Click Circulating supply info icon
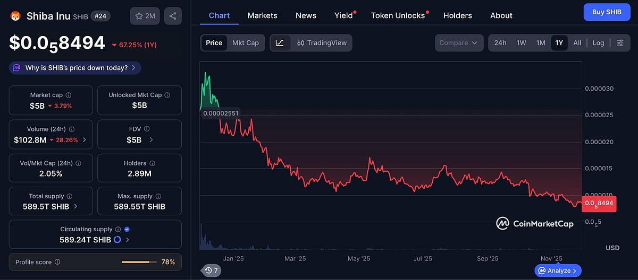 tap(118, 229)
